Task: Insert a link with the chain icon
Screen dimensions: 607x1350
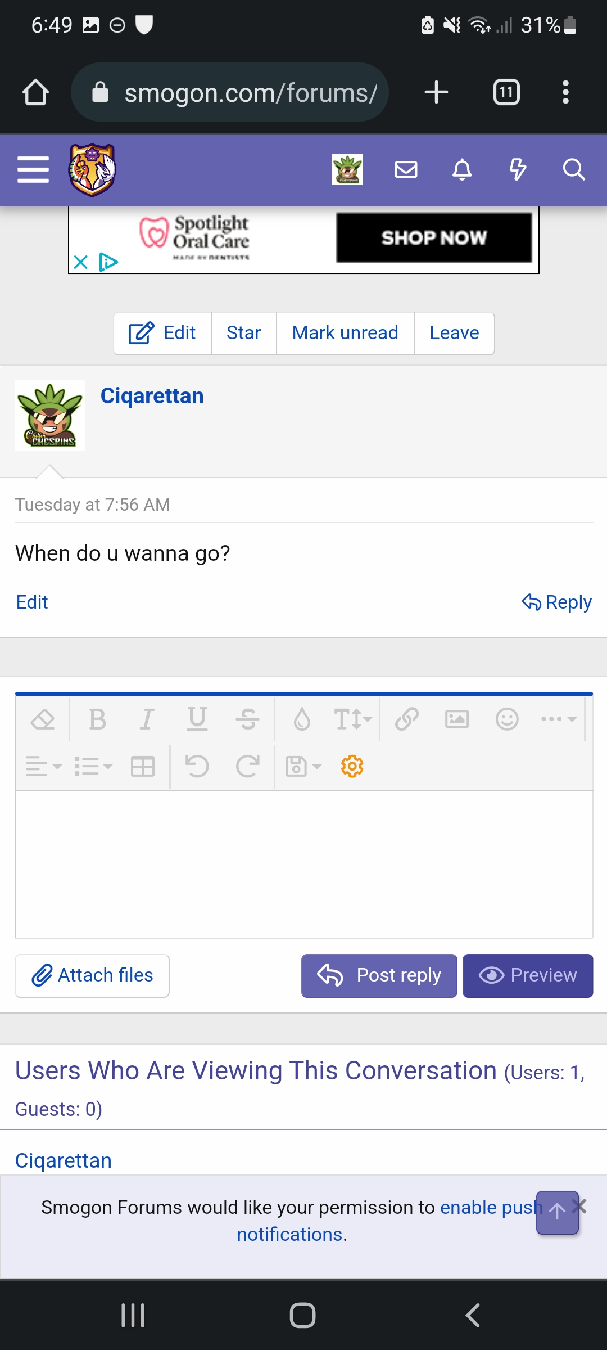Action: [x=407, y=719]
